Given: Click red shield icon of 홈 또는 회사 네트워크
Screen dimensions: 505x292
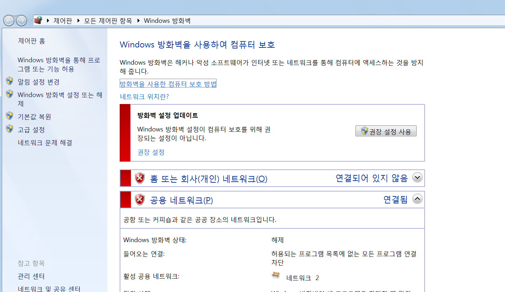Looking at the screenshot, I should [x=140, y=179].
